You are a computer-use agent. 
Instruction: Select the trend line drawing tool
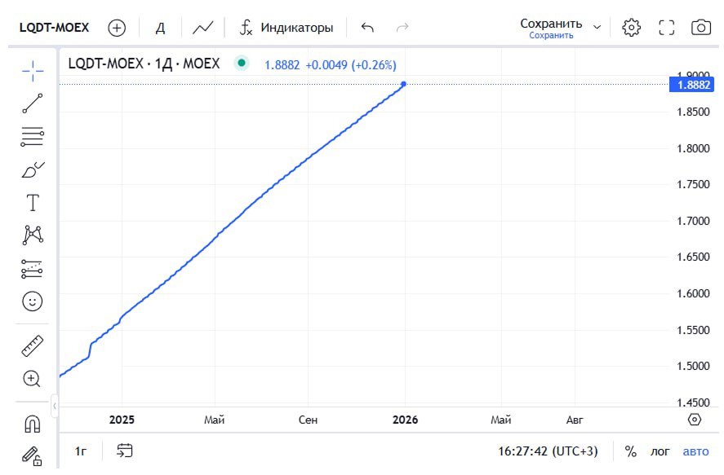tap(33, 103)
